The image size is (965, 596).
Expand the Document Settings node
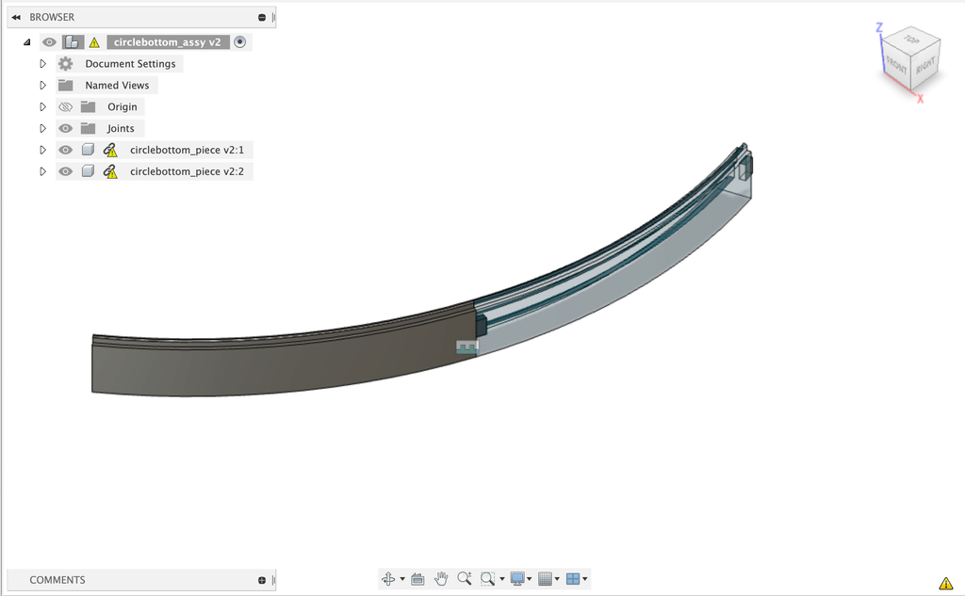43,64
